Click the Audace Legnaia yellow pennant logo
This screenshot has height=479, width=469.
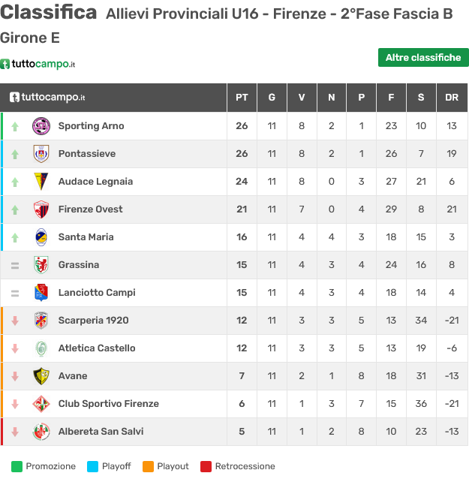[x=41, y=182]
